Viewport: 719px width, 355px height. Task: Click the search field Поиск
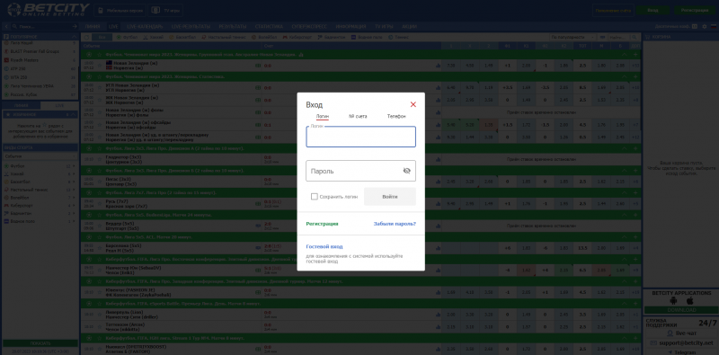pos(45,27)
